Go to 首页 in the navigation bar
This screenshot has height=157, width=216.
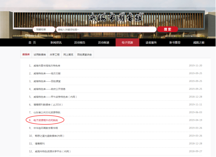[x=32, y=43]
